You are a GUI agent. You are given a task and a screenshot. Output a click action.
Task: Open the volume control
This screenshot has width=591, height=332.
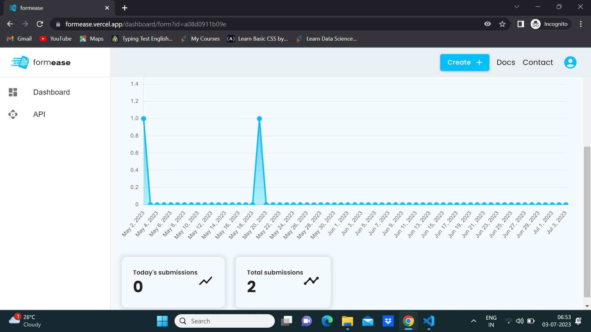(x=520, y=321)
